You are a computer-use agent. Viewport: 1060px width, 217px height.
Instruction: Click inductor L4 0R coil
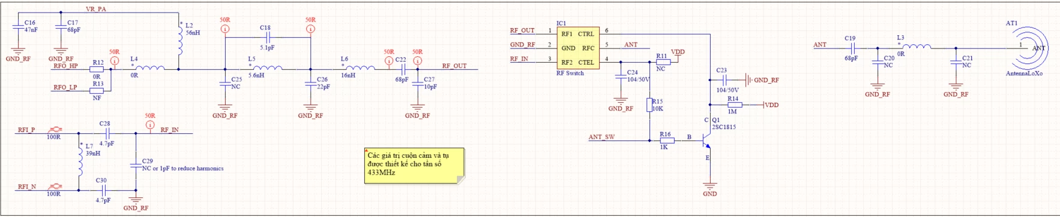pyautogui.click(x=151, y=68)
